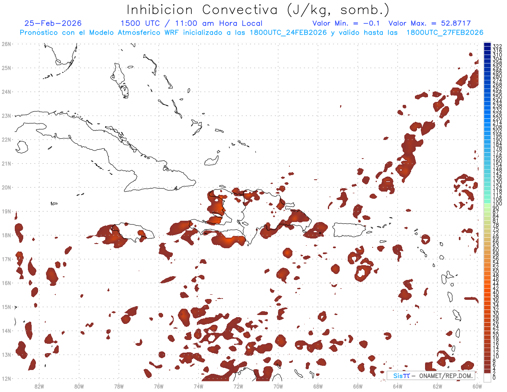The height and width of the screenshot is (392, 507).
Task: Click the darkest navy swatch atop the color scale
Action: point(487,44)
